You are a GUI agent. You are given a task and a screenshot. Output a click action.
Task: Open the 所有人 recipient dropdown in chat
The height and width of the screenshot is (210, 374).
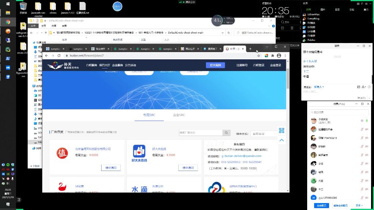(x=319, y=87)
